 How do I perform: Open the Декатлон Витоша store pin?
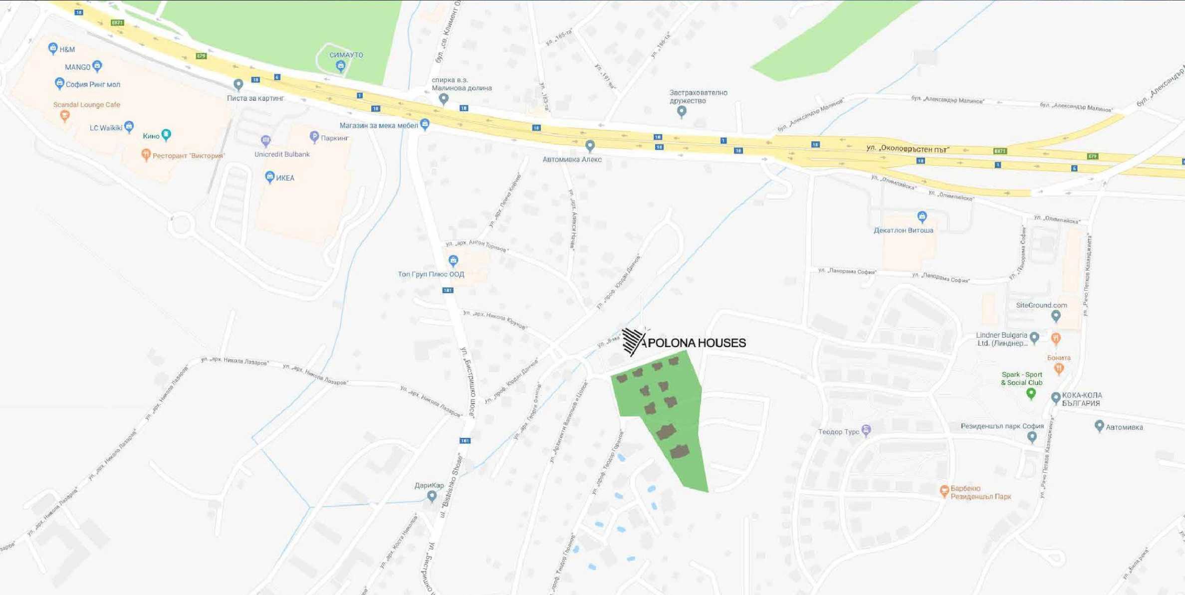[922, 216]
